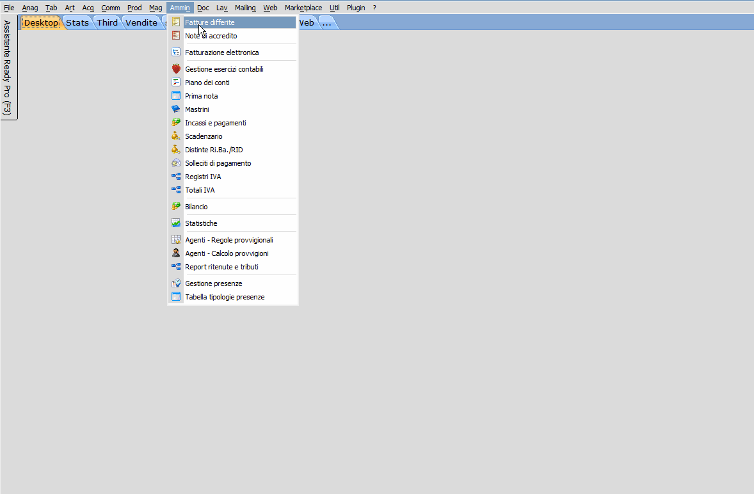Choose Registri IVA
Screen dimensions: 754x494
(233, 177)
